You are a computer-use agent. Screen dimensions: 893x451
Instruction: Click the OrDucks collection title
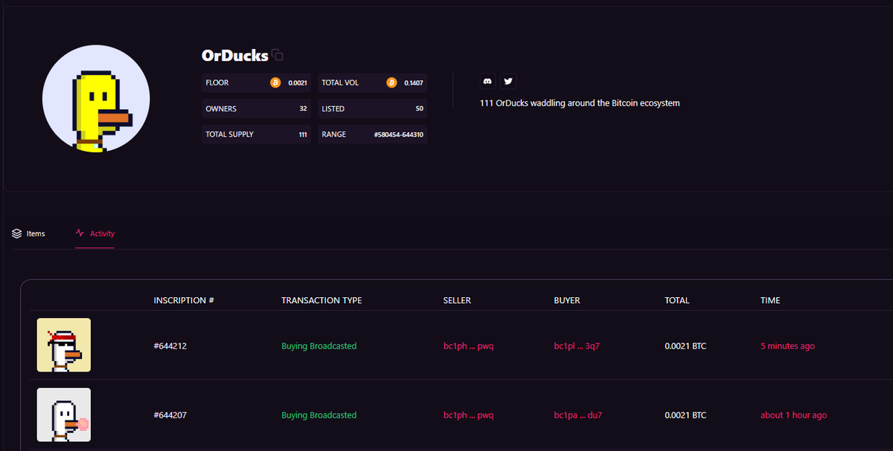(234, 56)
